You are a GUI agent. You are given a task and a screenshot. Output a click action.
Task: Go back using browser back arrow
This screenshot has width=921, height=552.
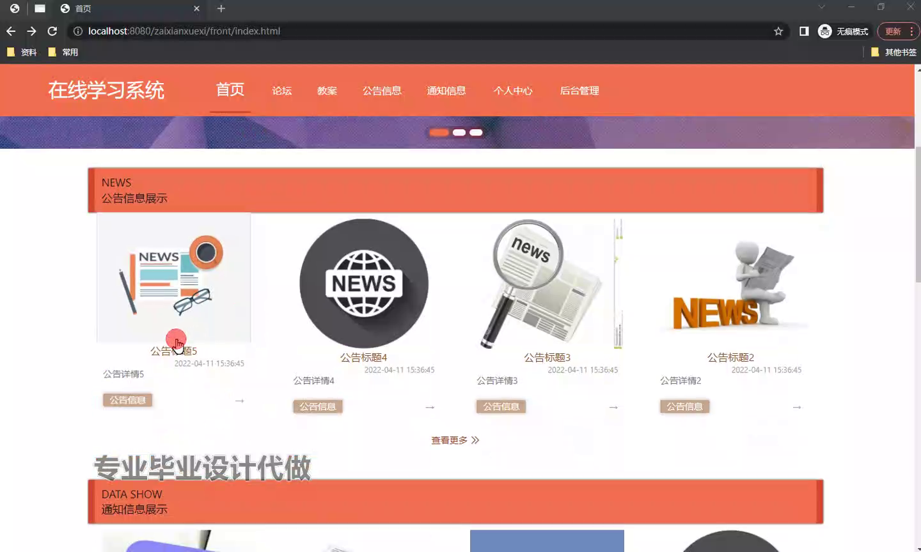coord(11,31)
